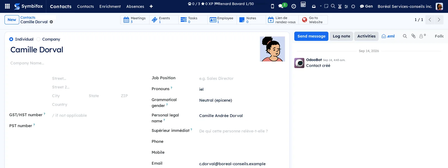Click the Go to Website button
This screenshot has height=168, width=448.
point(313,20)
